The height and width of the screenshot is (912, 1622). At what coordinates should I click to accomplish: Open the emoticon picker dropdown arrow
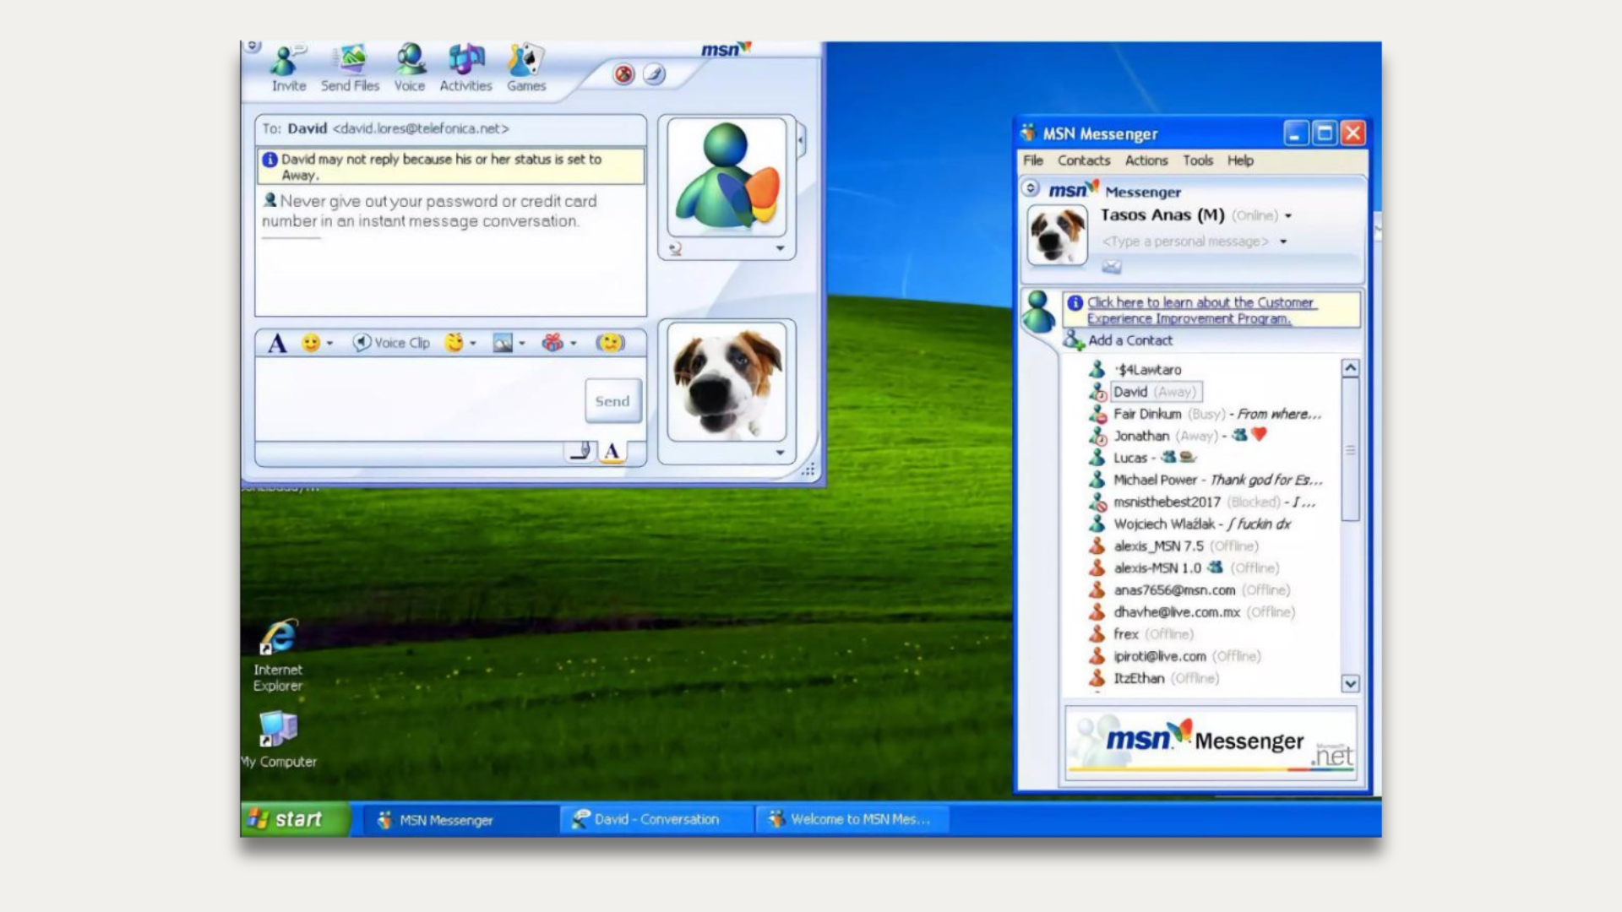(329, 344)
